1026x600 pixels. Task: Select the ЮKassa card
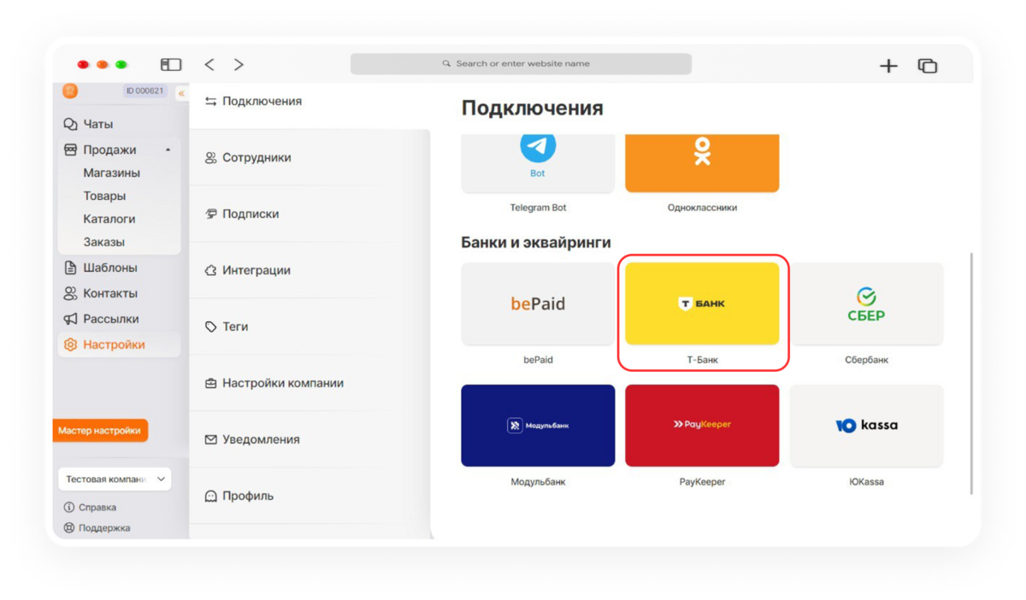click(866, 426)
